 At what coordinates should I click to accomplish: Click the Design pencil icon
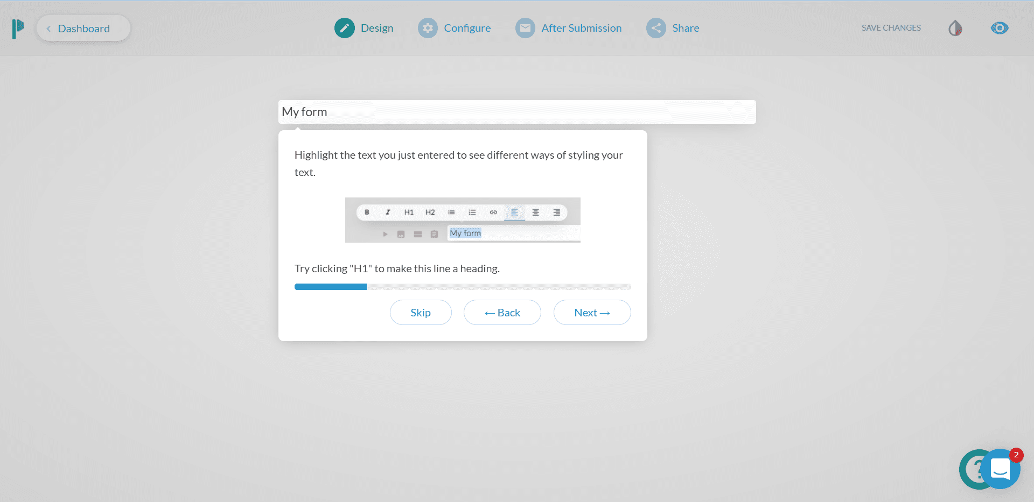click(x=345, y=28)
